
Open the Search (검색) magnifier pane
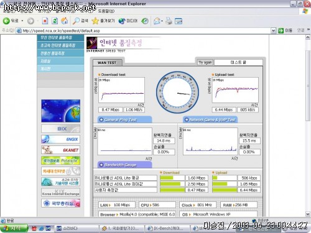tap(80, 21)
